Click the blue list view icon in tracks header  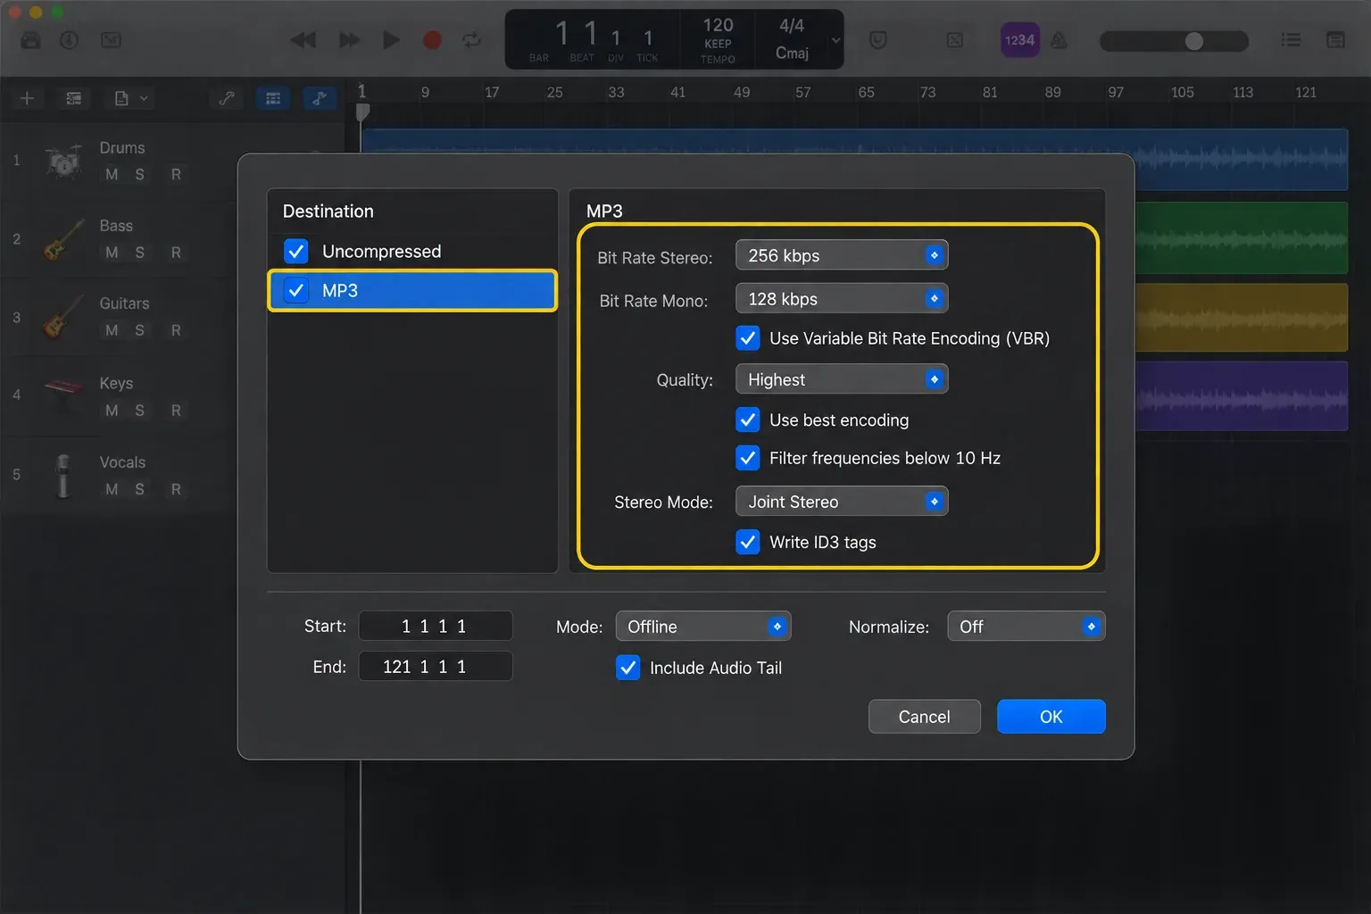(273, 98)
